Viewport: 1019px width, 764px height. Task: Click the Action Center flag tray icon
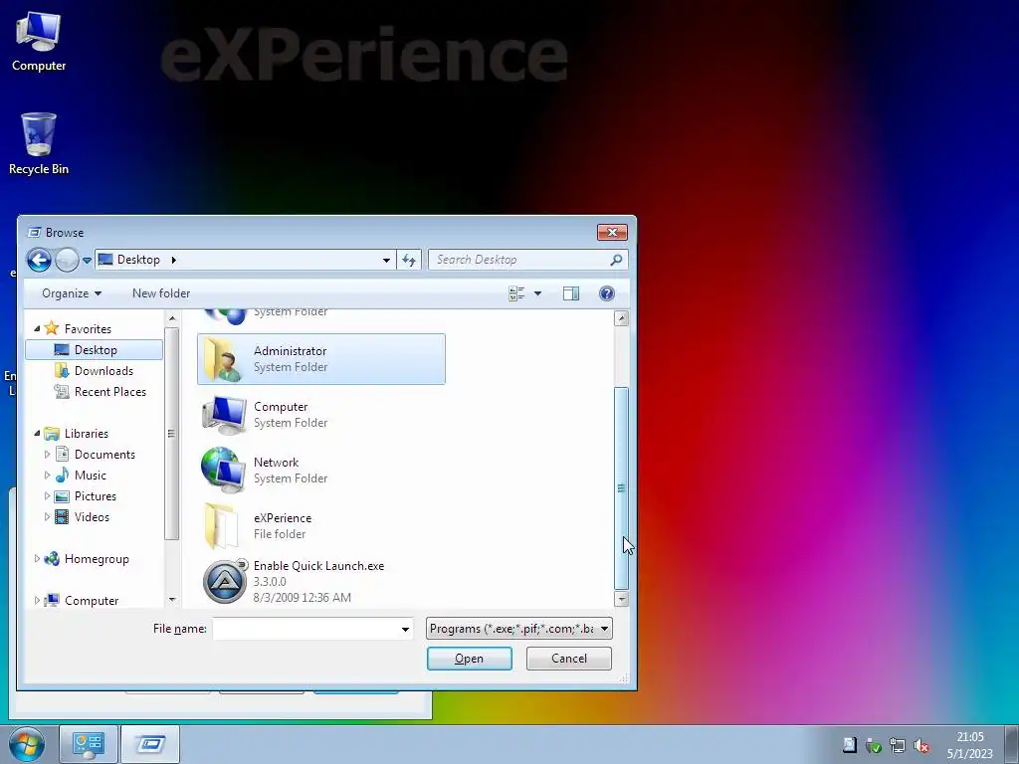click(x=850, y=746)
